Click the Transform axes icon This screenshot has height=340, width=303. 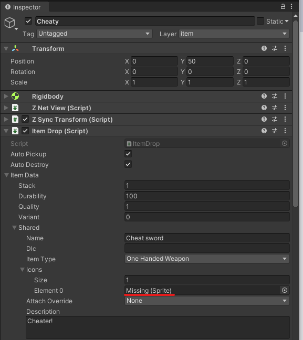[x=15, y=48]
